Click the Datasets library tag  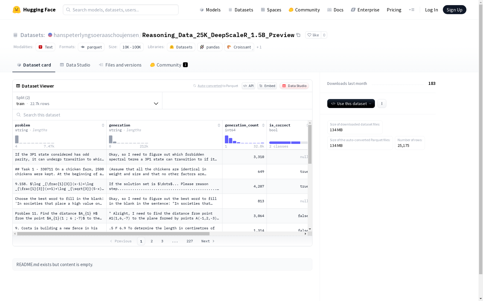(x=181, y=47)
